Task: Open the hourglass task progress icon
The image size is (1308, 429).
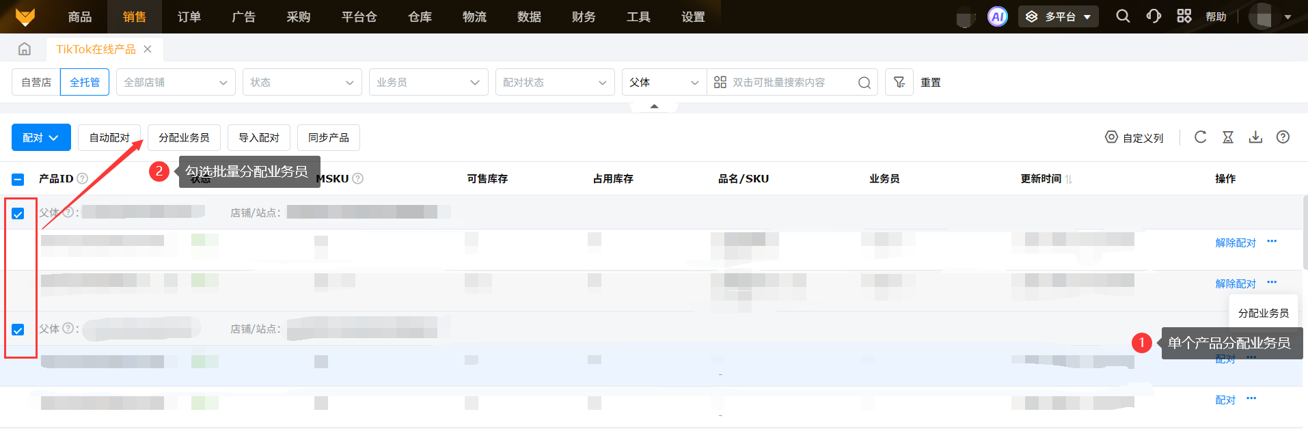Action: click(x=1228, y=137)
